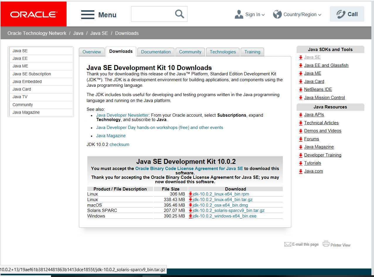Open Java Card in the left navigation
The image size is (374, 277).
(41, 89)
